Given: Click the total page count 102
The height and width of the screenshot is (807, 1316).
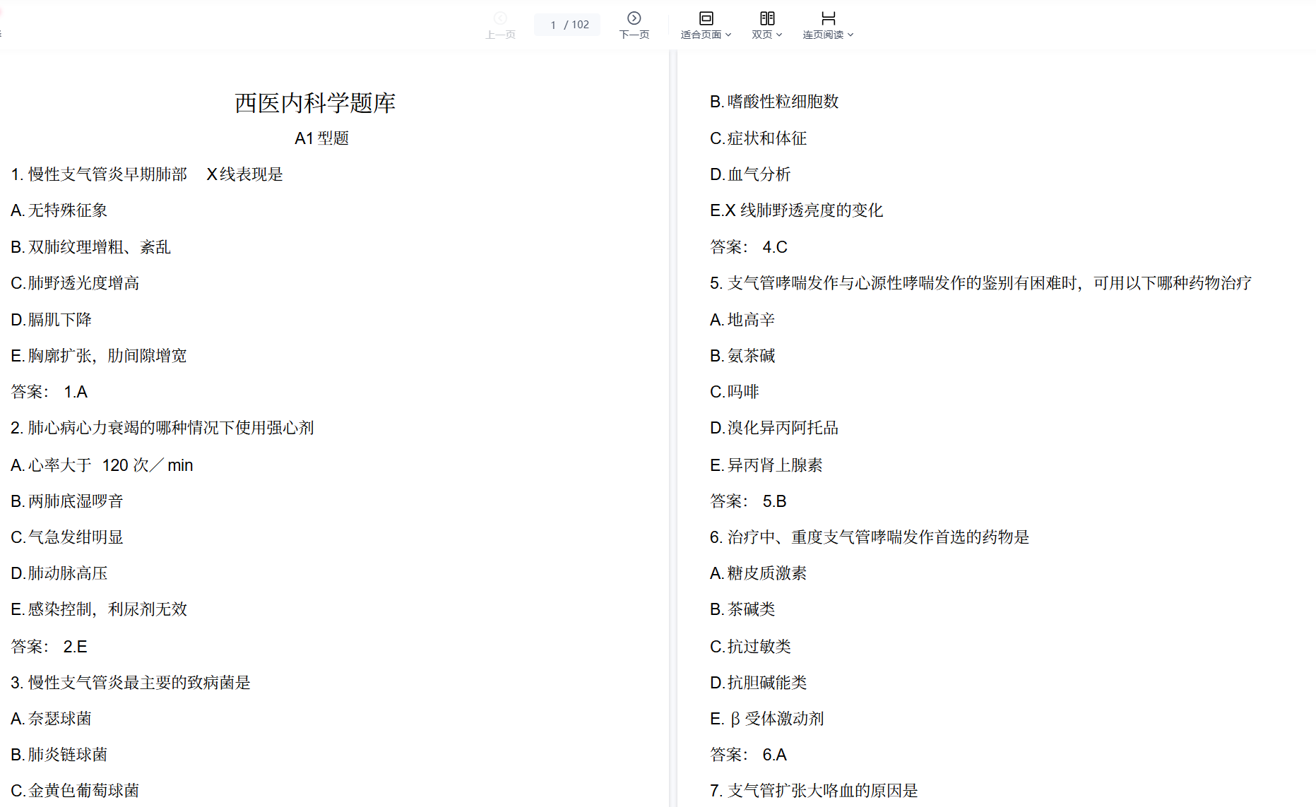Looking at the screenshot, I should point(580,25).
